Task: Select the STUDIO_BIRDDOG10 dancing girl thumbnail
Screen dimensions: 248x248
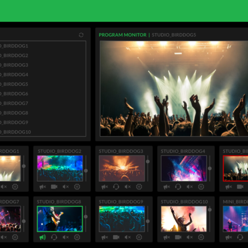Action: [x=184, y=219]
